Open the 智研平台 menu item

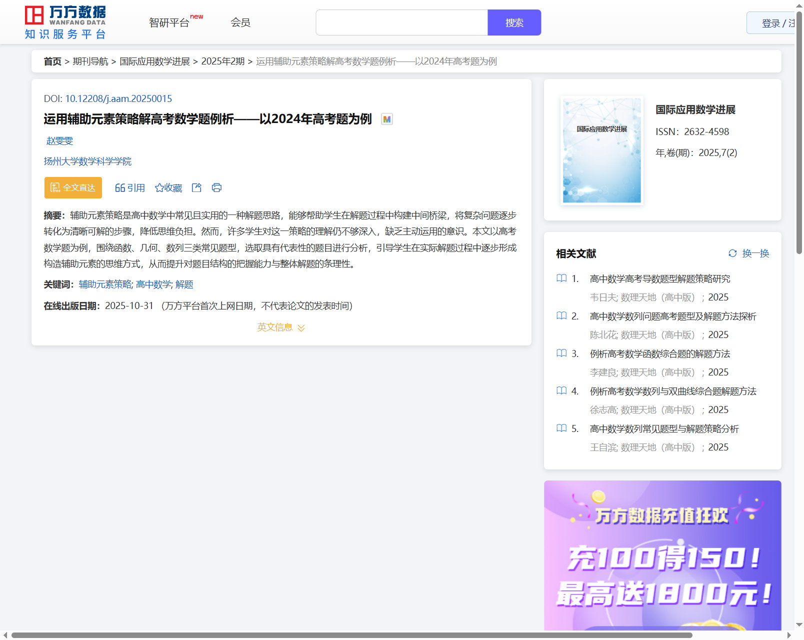(169, 22)
